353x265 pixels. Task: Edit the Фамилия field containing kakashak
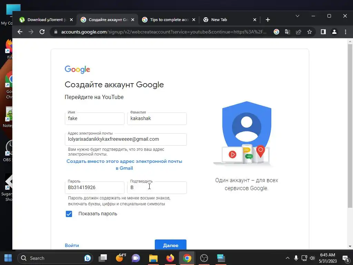157,119
